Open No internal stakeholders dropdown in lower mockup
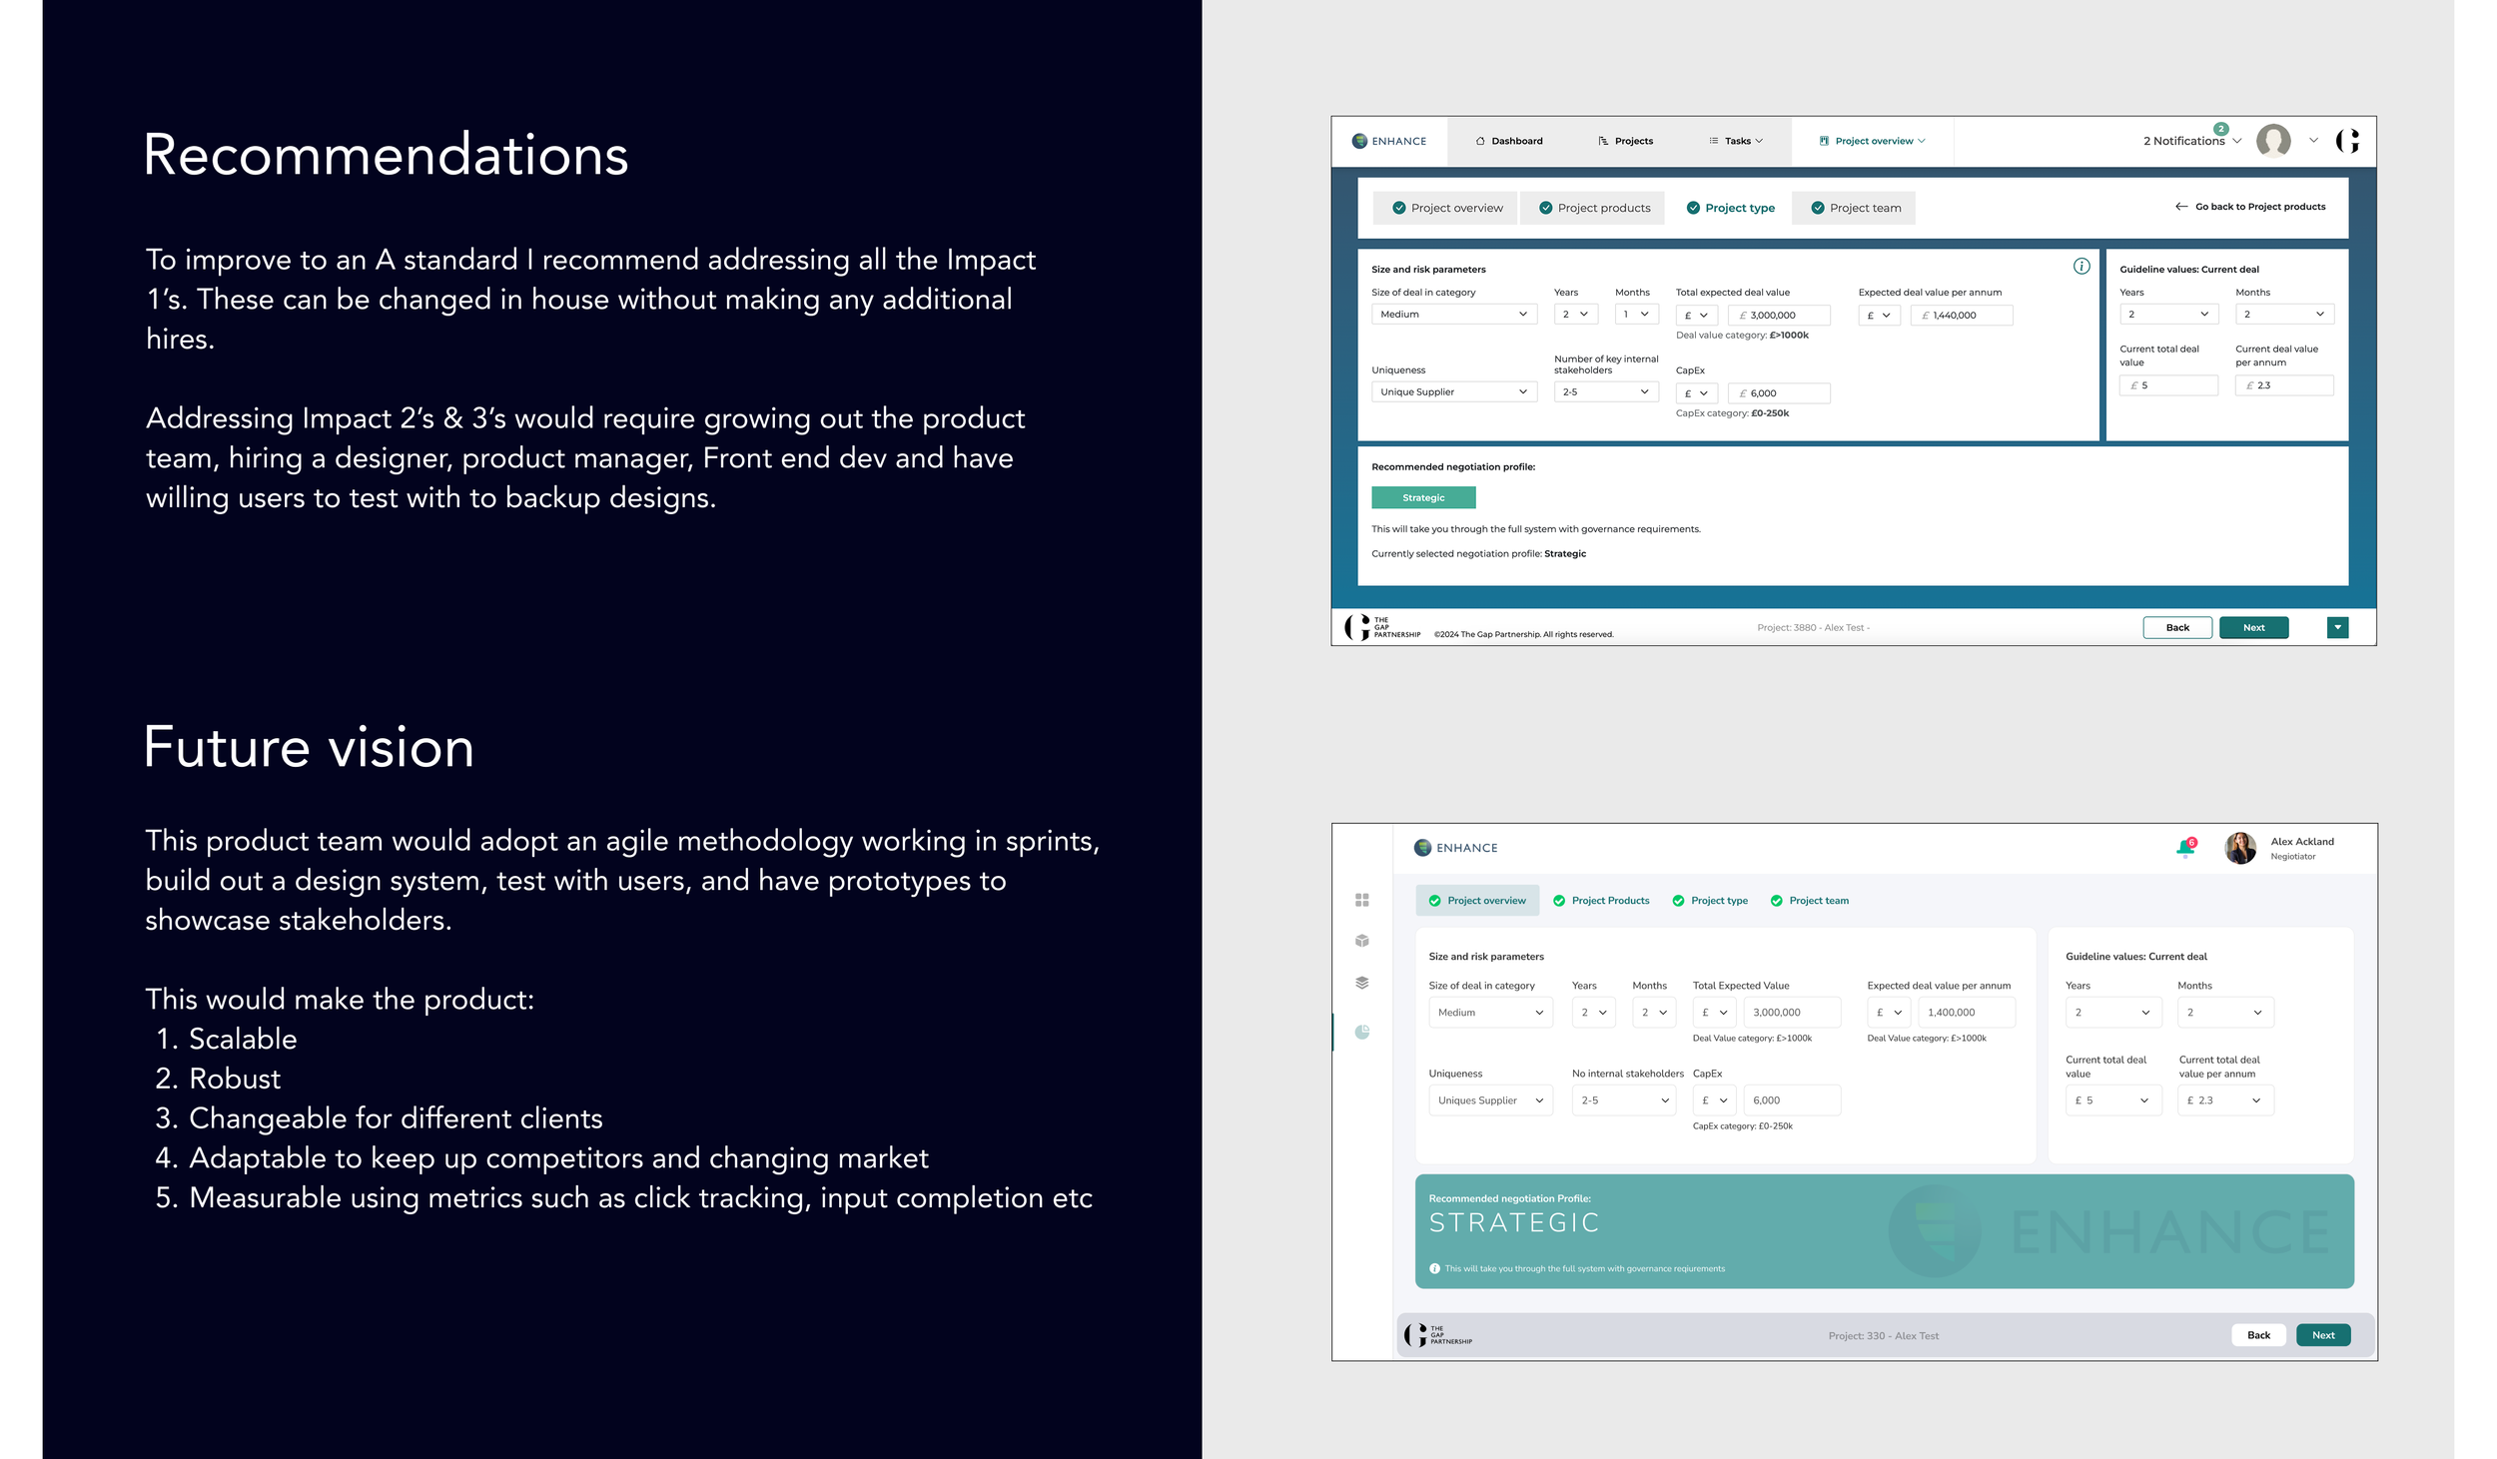The height and width of the screenshot is (1459, 2497). [x=1624, y=1100]
